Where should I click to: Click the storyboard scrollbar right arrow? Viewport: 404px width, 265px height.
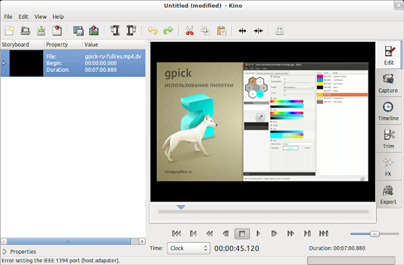[142, 241]
